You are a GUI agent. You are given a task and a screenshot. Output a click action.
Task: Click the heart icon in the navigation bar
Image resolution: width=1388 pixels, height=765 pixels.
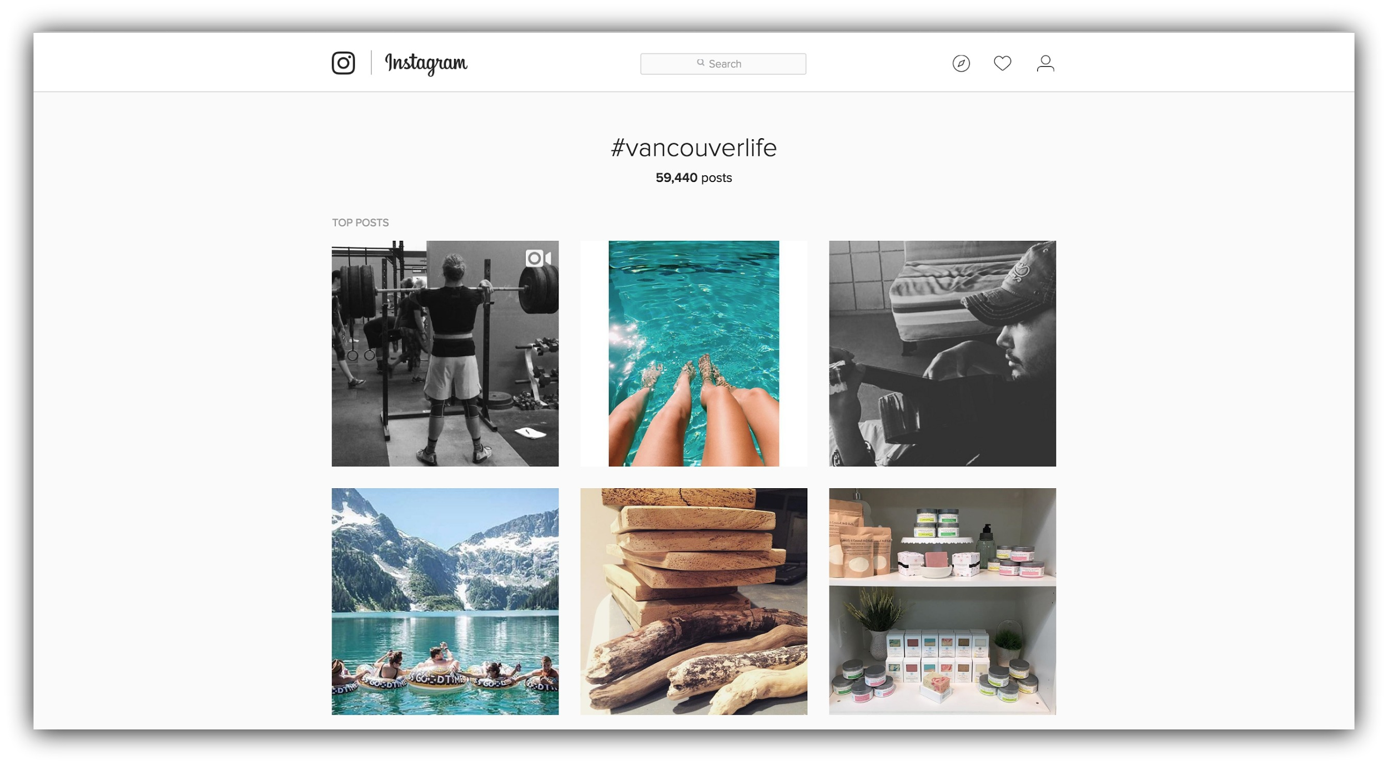point(1002,63)
